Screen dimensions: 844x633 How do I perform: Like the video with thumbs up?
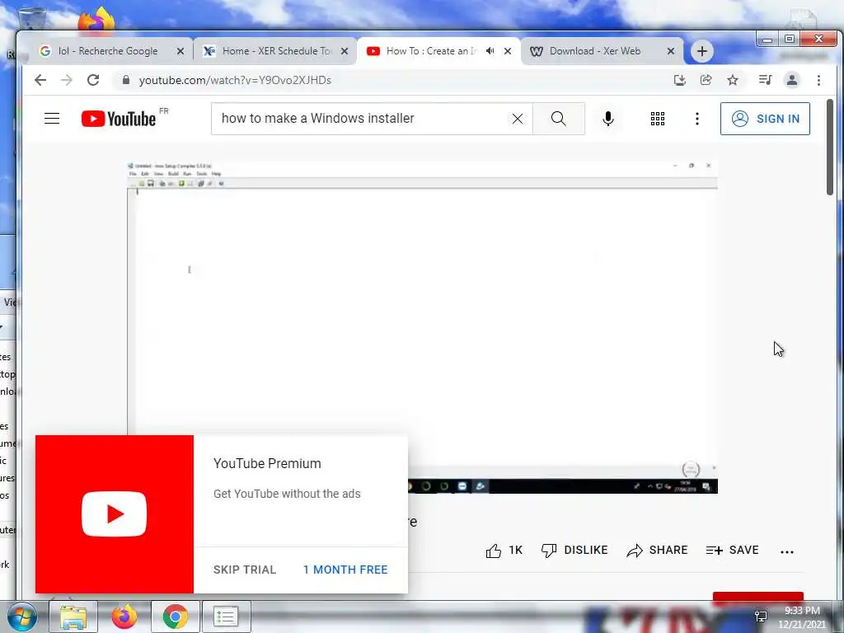pos(504,550)
